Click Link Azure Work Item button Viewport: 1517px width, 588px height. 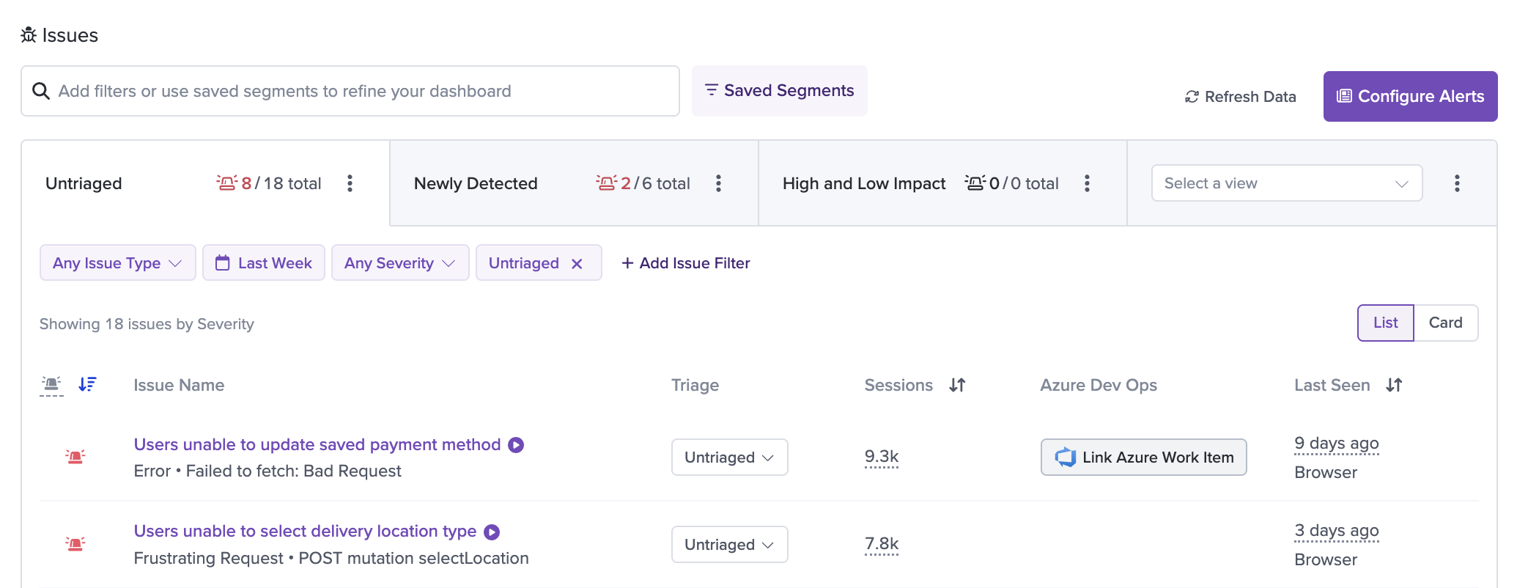pyautogui.click(x=1144, y=457)
